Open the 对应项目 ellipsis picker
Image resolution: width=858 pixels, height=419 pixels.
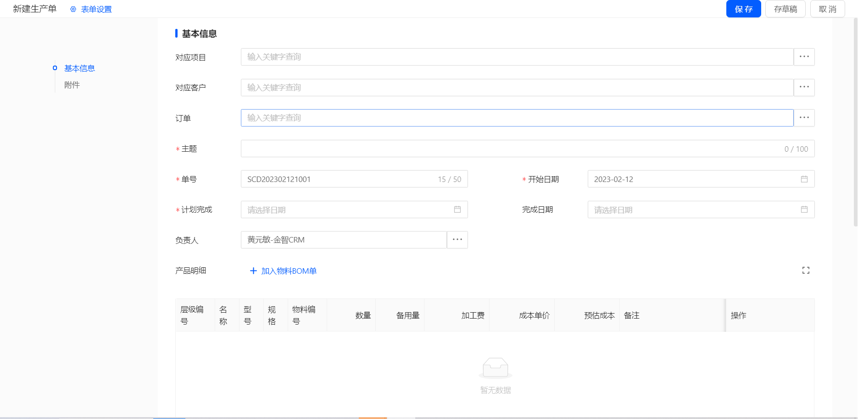coord(804,57)
